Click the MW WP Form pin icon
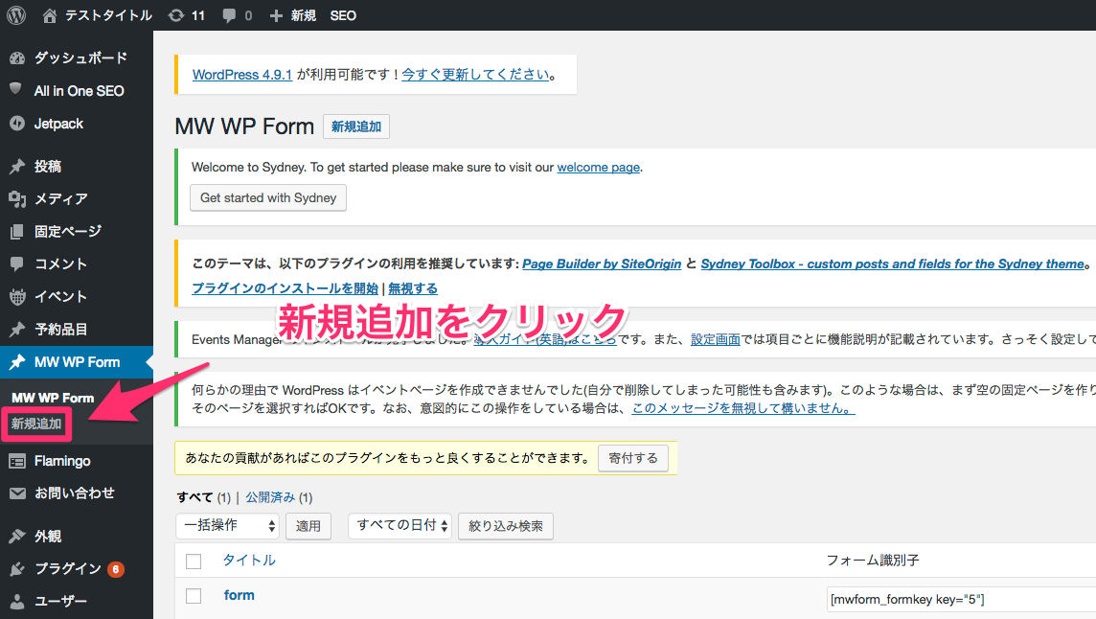Screen dimensions: 1096x619 point(17,361)
